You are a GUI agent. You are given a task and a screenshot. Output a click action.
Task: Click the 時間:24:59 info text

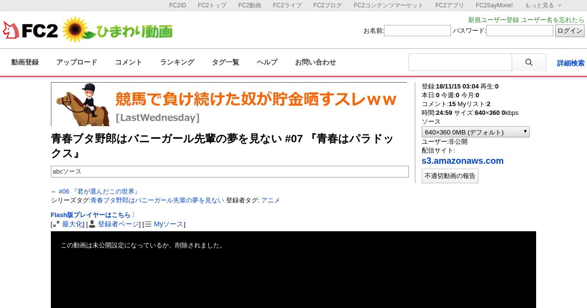click(x=437, y=113)
